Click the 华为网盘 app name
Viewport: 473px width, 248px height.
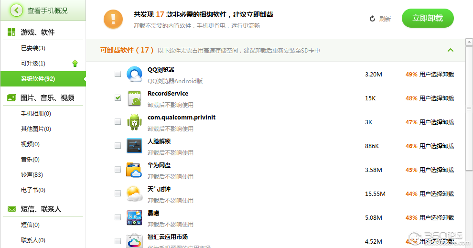159,165
